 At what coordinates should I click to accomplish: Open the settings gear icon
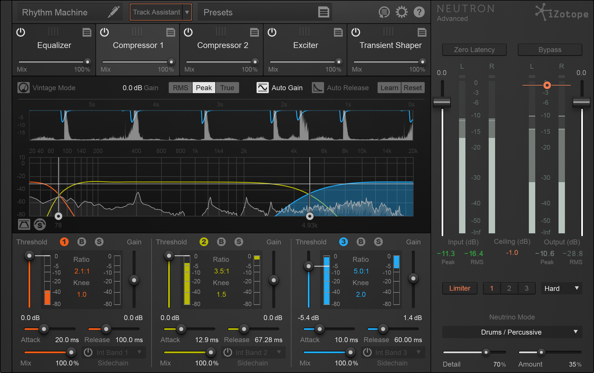point(401,12)
